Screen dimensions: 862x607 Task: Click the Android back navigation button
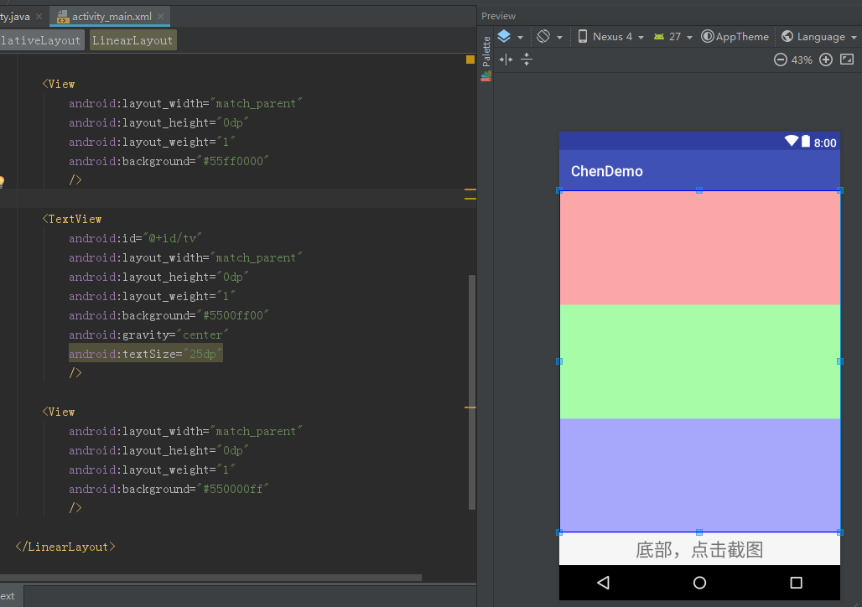pos(603,583)
